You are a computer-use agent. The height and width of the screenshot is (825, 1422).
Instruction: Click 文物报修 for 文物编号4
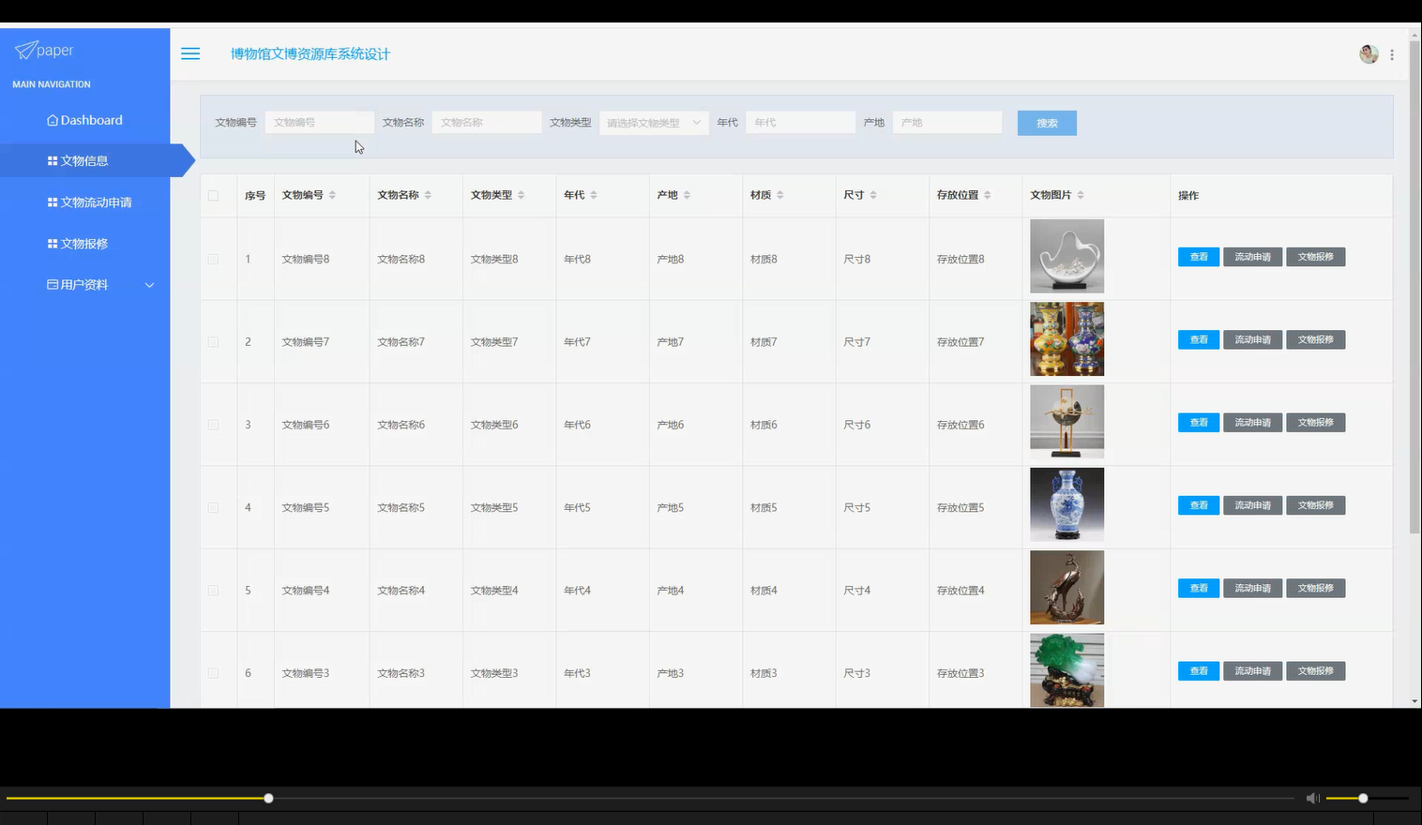pos(1315,588)
